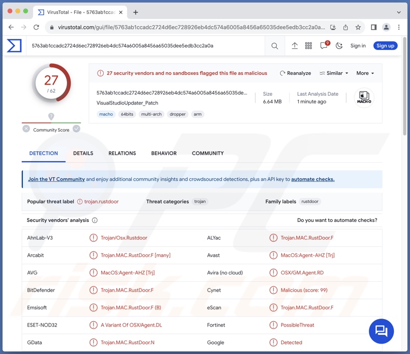Click the warning icon beside trojan.rustdoor label

(x=80, y=202)
